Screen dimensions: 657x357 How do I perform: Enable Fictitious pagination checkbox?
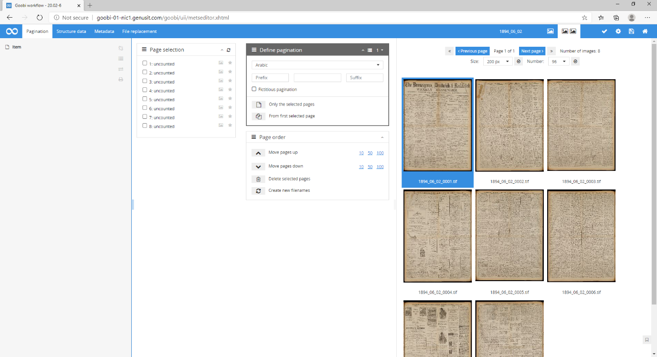[x=254, y=89]
